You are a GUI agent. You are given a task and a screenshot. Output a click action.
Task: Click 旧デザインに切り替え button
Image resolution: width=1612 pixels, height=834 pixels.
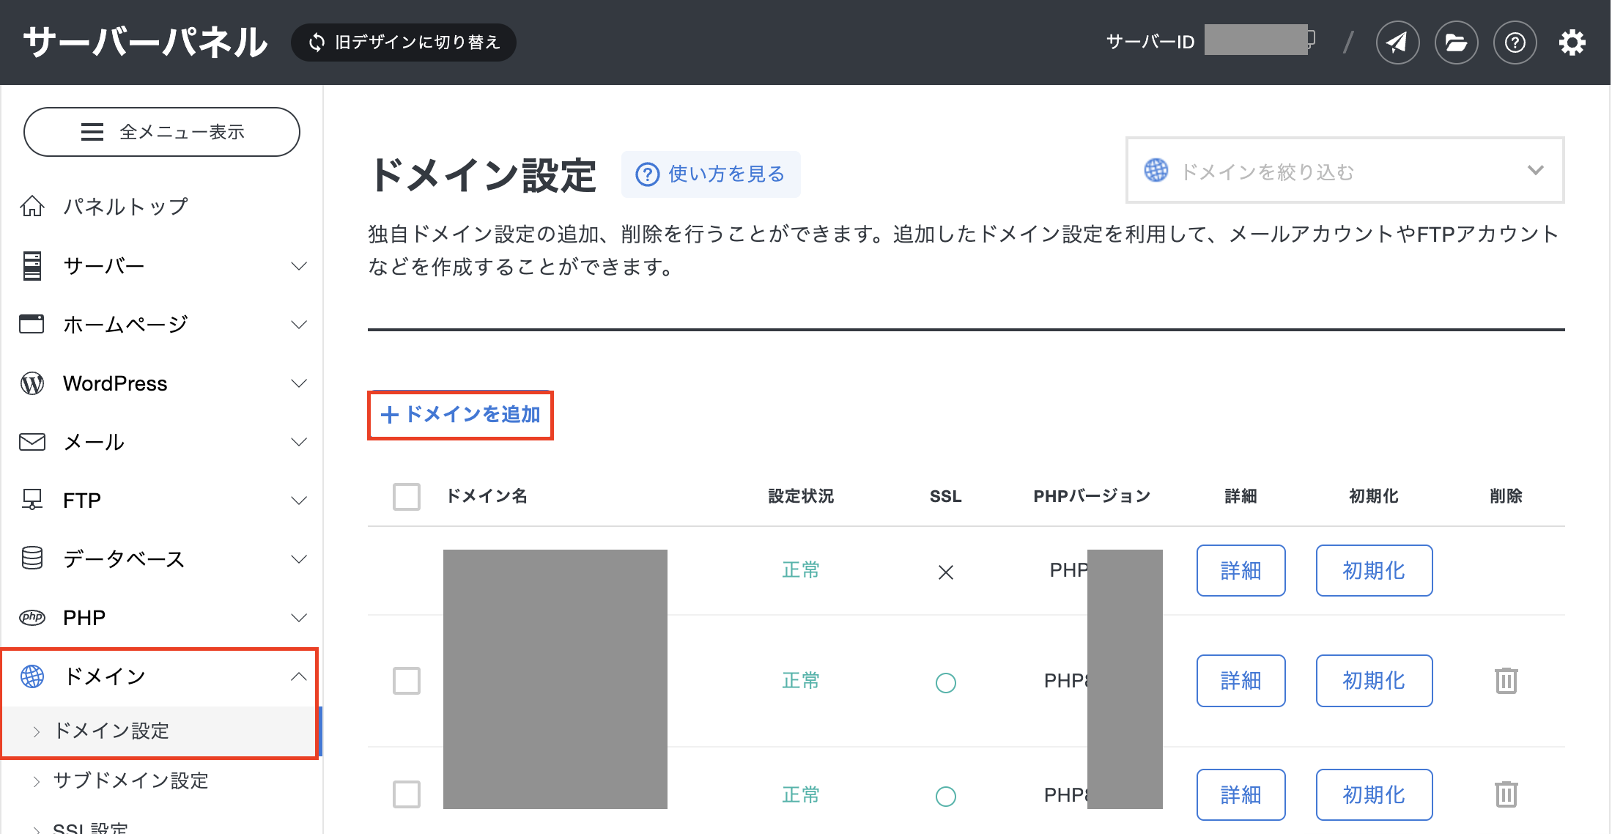[x=404, y=43]
